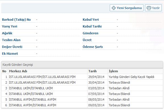The height and width of the screenshot is (110, 164).
Task: Click Yurtdışı Gönderi Geliş Kaydı Yapıldı text
Action: pos(131,77)
